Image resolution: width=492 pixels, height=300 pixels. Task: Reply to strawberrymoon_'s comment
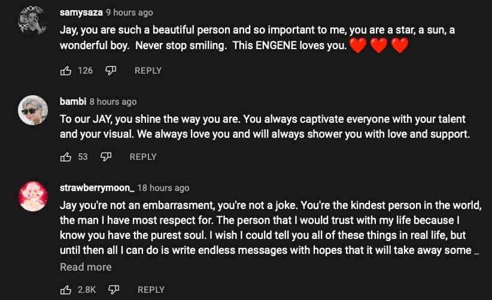[x=151, y=290]
